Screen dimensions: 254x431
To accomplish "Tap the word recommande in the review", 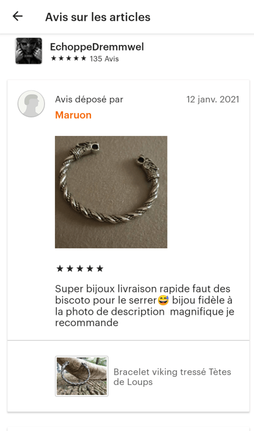I will tap(87, 323).
